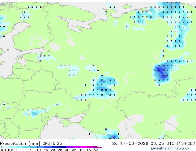Click the "21" precipitation value on map
Image resolution: width=196 pixels, height=151 pixels.
point(159,71)
